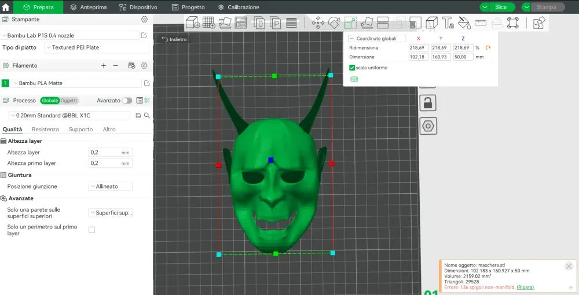Screen dimensions: 579x295
Task: Click Split to objects icon
Action: click(259, 23)
